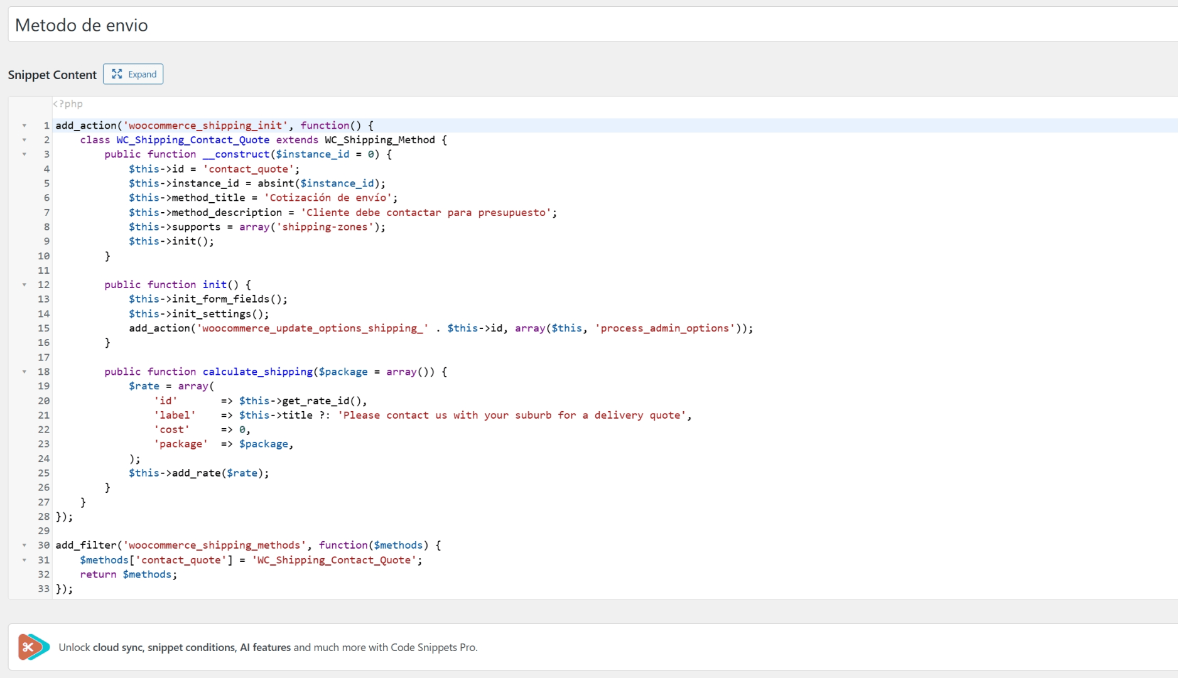Click the 'Please contact us with your suburb' string
This screenshot has width=1178, height=678.
pos(514,415)
